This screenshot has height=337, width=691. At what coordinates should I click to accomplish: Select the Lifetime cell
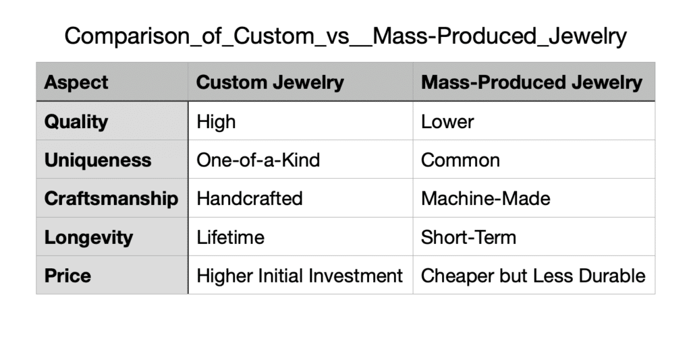(x=300, y=237)
